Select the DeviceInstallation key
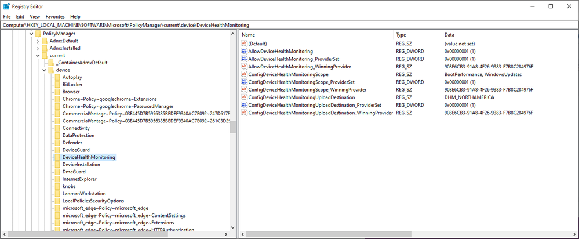The width and height of the screenshot is (579, 239). click(x=81, y=165)
